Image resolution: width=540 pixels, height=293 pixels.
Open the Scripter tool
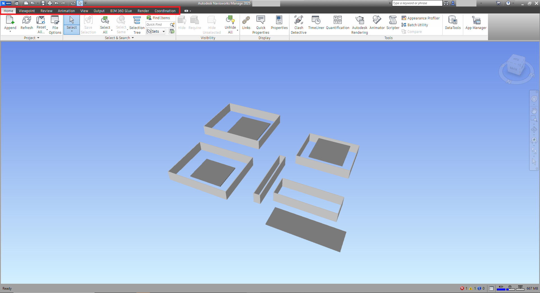(393, 24)
